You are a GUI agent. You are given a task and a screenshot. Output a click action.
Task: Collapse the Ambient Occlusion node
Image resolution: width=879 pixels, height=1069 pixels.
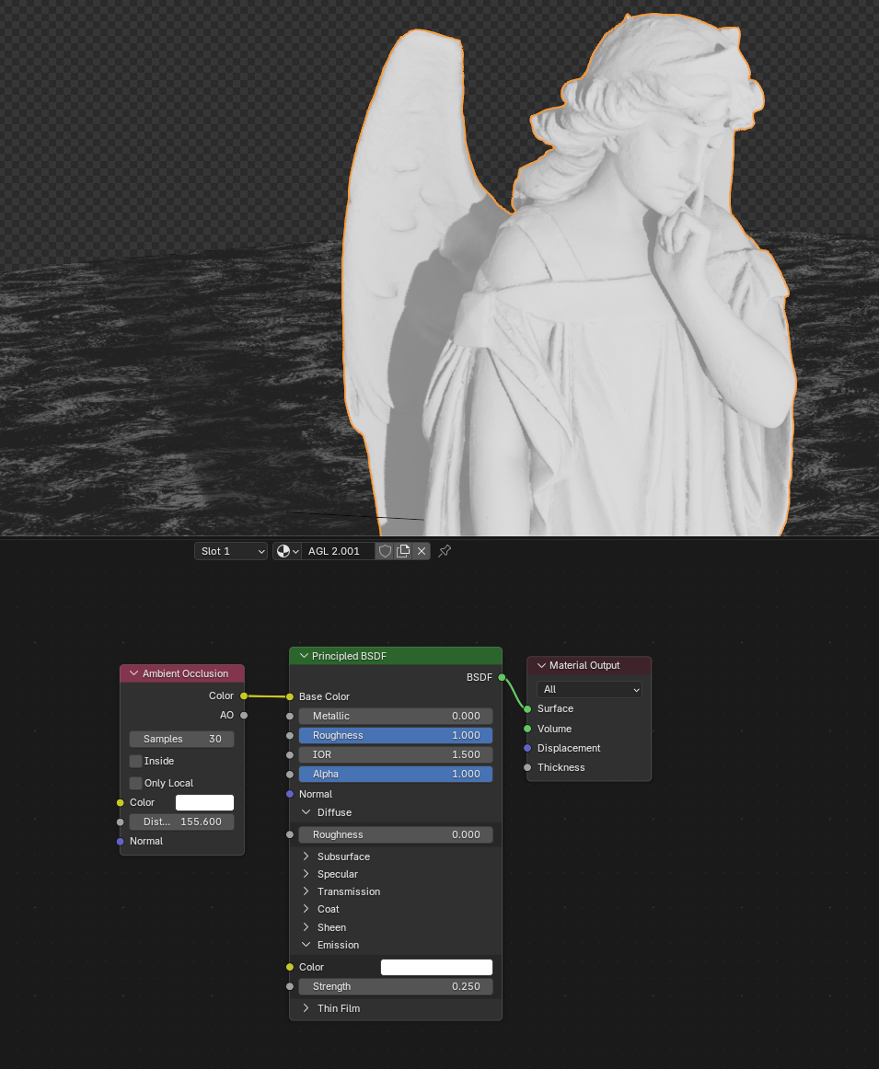pos(134,673)
